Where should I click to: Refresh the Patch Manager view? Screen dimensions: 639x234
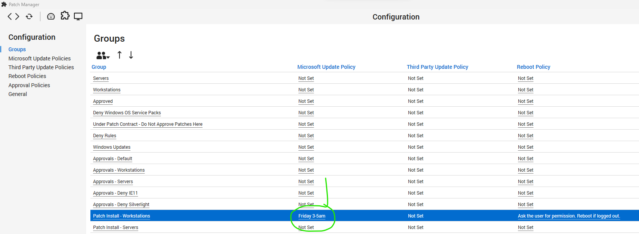(29, 16)
